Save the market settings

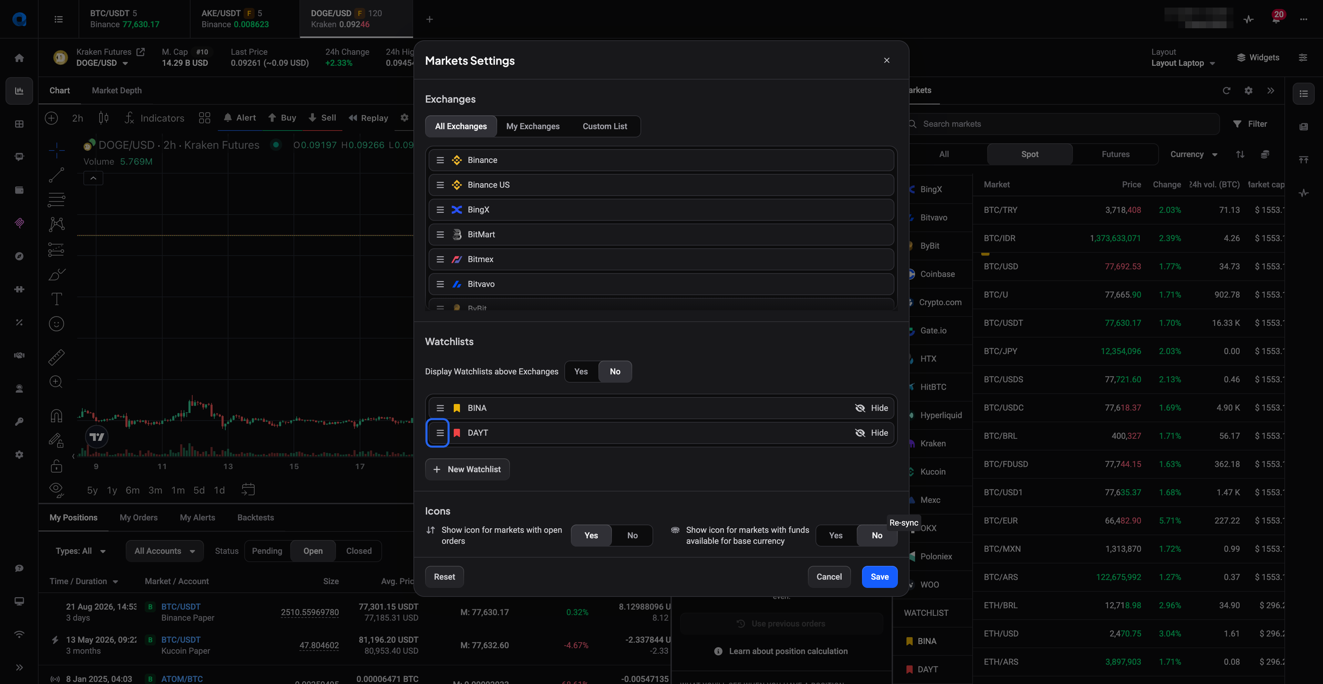click(x=879, y=577)
